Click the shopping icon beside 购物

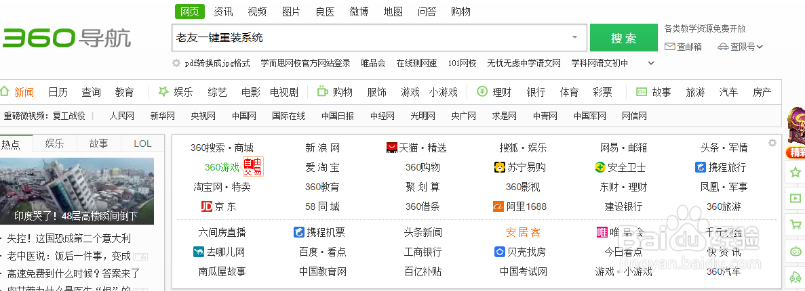coord(322,92)
